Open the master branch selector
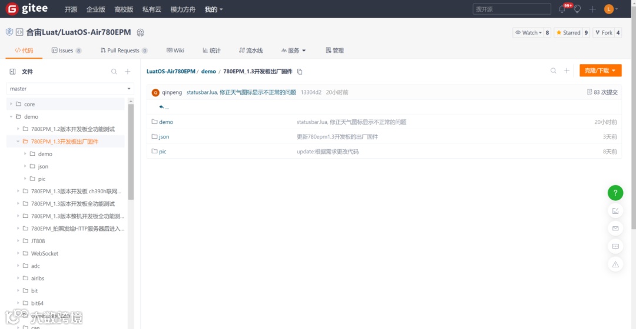Image resolution: width=636 pixels, height=329 pixels. click(70, 89)
